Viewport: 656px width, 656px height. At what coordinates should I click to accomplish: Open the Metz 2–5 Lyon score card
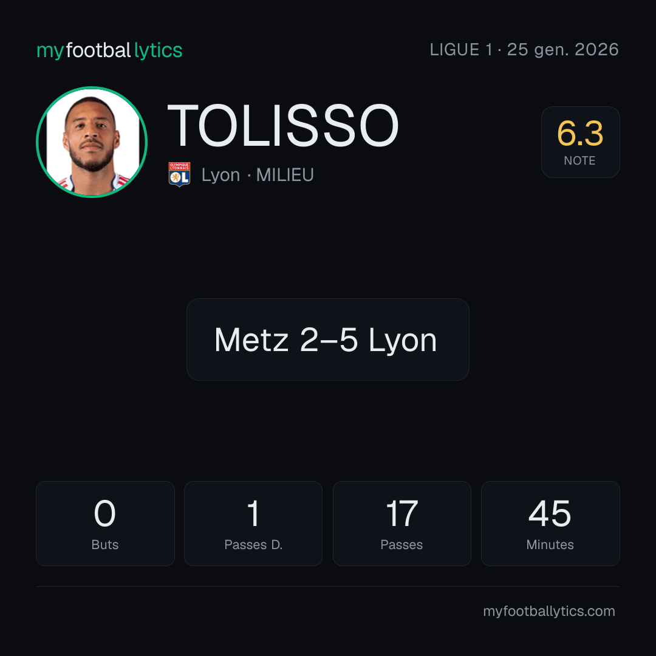[x=327, y=340]
